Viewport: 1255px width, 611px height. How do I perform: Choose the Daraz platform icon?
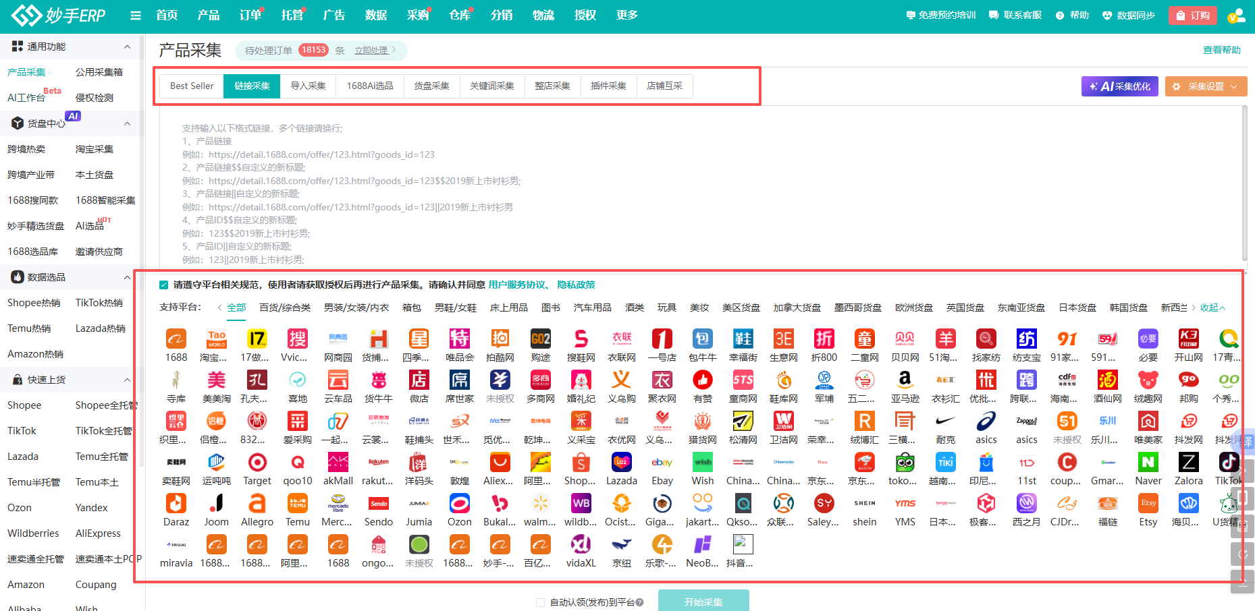[176, 503]
